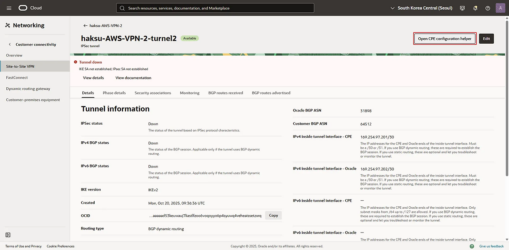Click the View documentation link
Screen dimensions: 509x250
[133, 78]
